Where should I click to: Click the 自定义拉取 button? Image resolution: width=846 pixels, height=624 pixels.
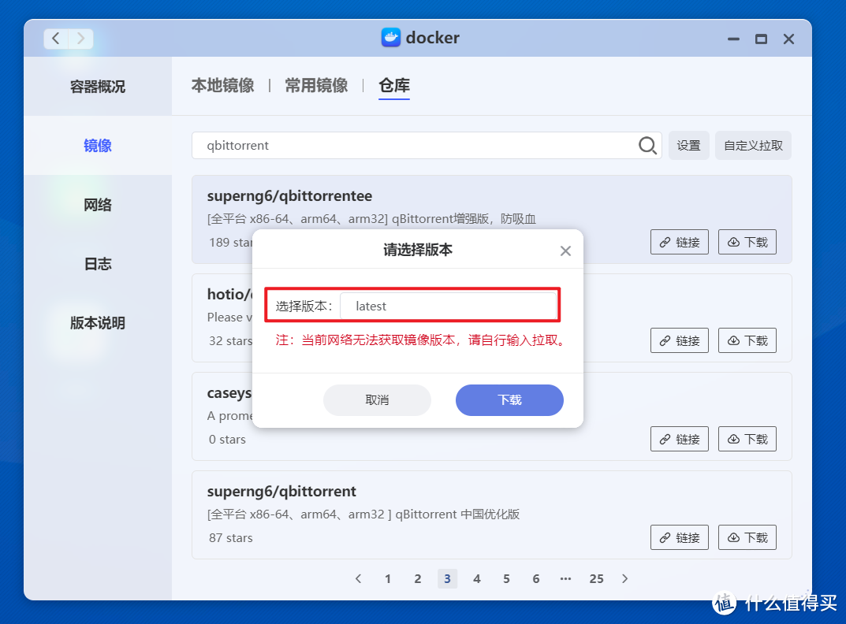click(x=753, y=145)
